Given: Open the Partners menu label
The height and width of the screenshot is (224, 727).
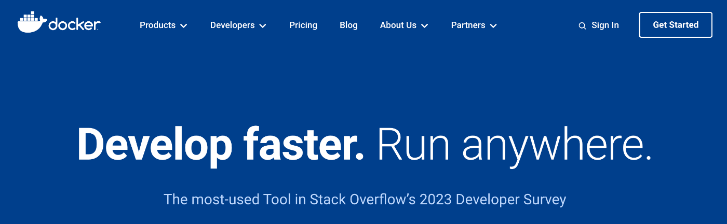Looking at the screenshot, I should pyautogui.click(x=468, y=25).
